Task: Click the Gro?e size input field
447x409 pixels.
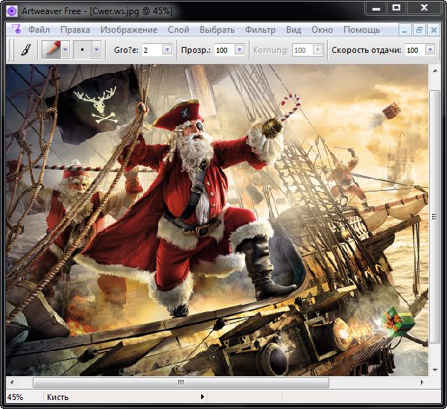Action: (x=152, y=50)
